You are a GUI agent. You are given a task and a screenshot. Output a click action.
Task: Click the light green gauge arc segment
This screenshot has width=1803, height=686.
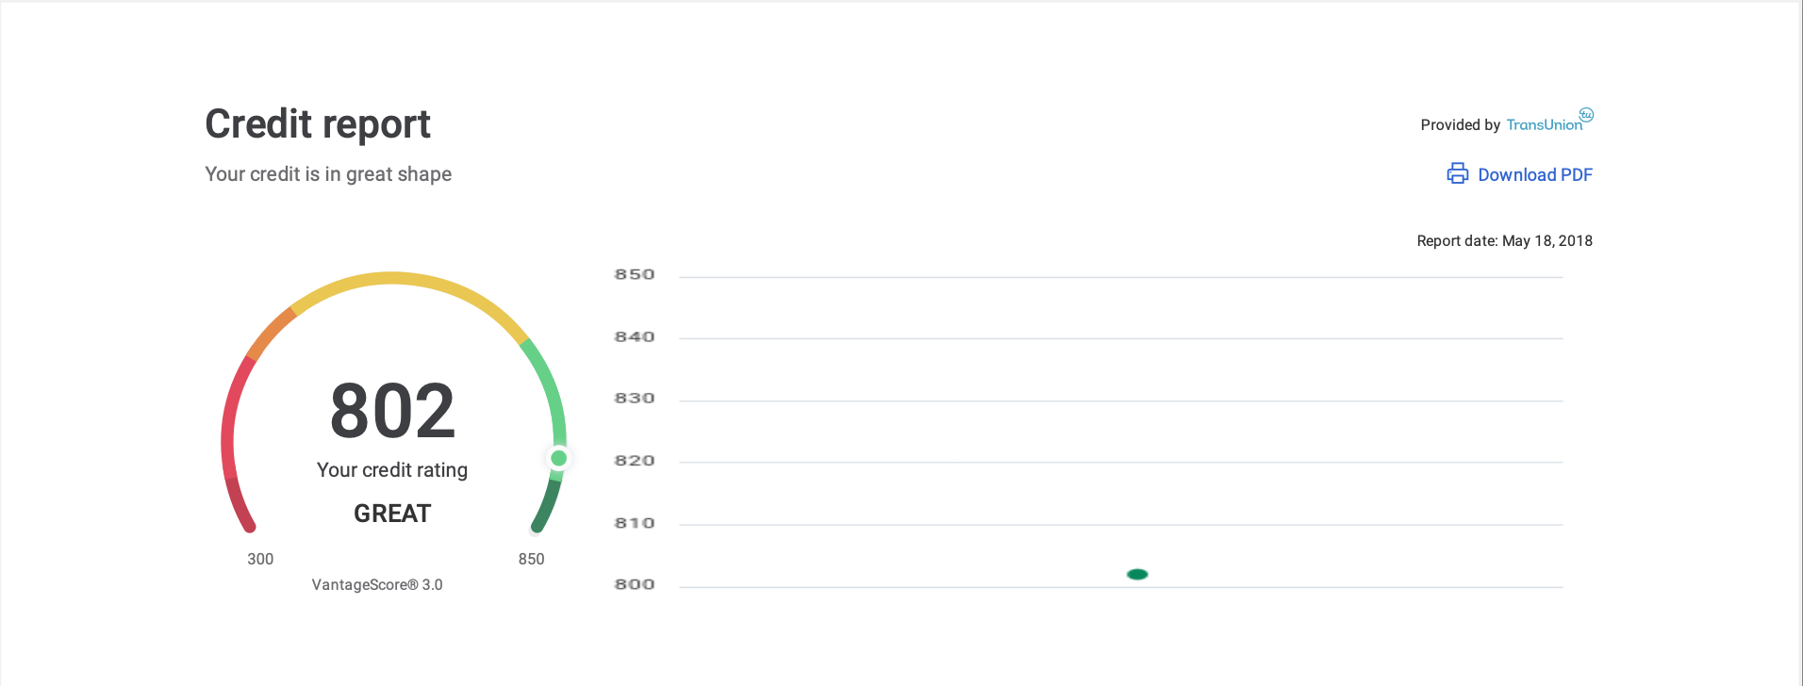549,386
